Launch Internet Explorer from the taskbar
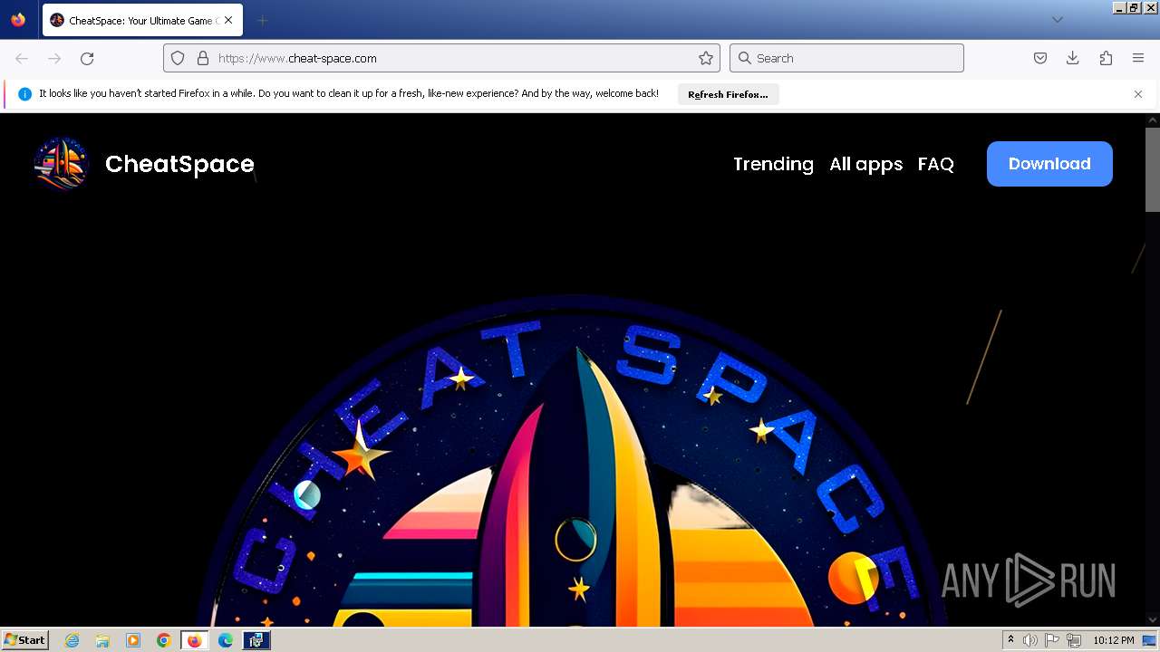 point(72,640)
